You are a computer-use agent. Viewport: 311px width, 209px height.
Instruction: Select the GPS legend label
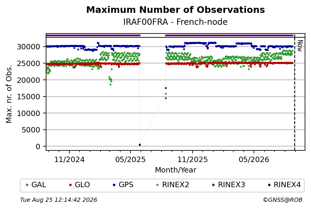pos(126,185)
